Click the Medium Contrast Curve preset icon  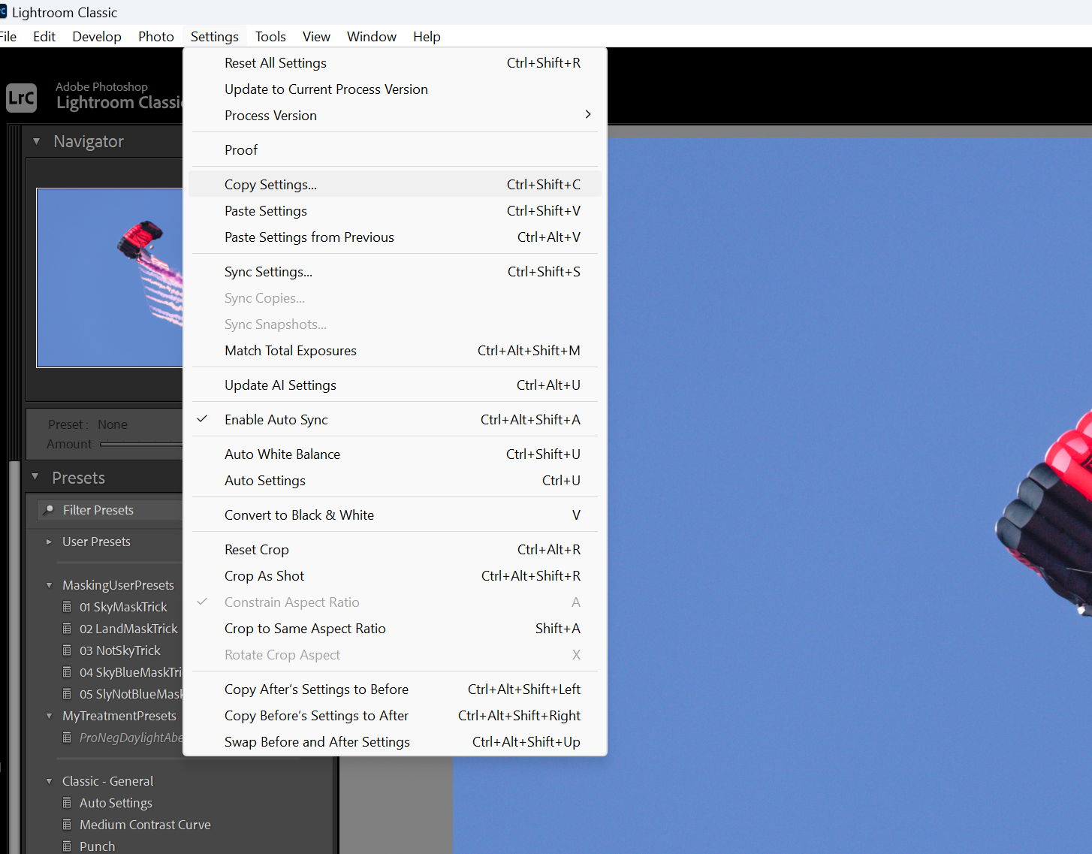point(68,824)
